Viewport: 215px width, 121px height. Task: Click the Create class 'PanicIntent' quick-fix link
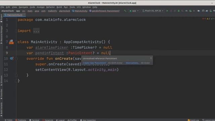94,63
